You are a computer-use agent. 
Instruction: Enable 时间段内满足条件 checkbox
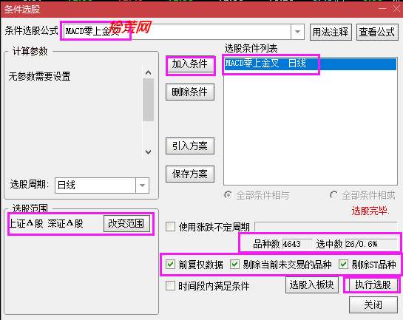click(170, 285)
